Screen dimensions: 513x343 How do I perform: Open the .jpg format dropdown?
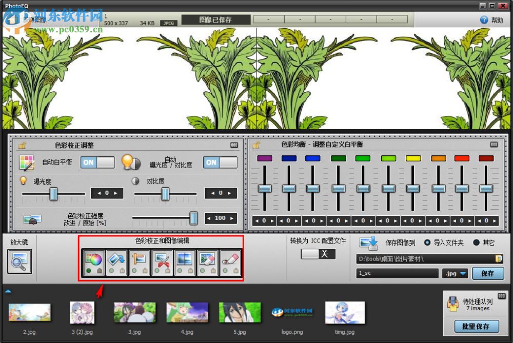pyautogui.click(x=455, y=273)
